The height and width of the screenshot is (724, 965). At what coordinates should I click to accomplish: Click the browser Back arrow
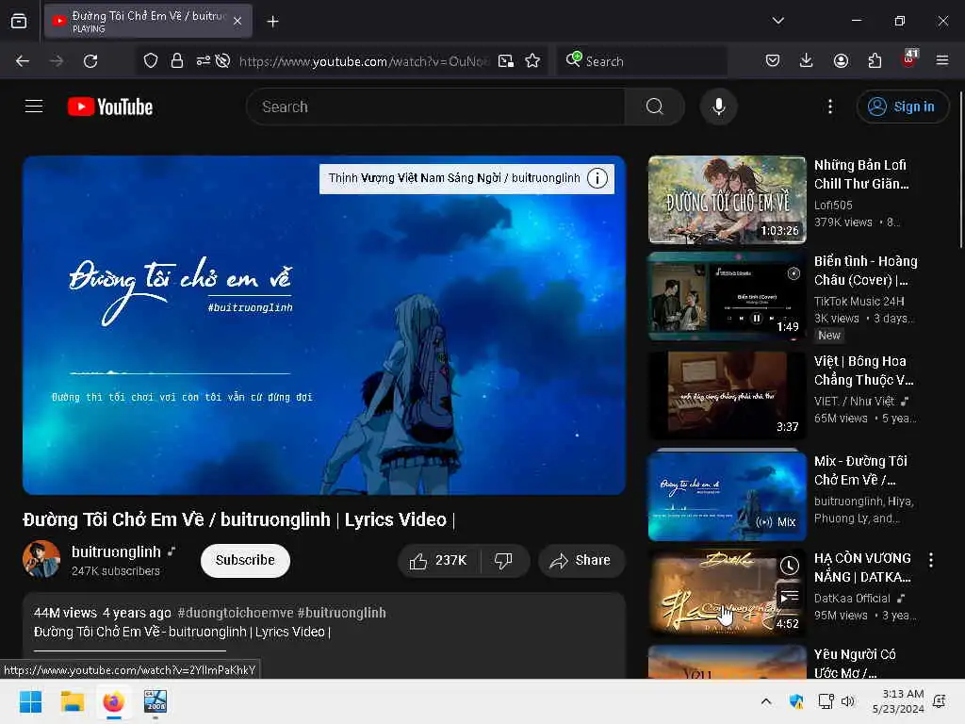(x=23, y=61)
